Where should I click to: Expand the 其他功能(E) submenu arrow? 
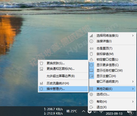133,89
